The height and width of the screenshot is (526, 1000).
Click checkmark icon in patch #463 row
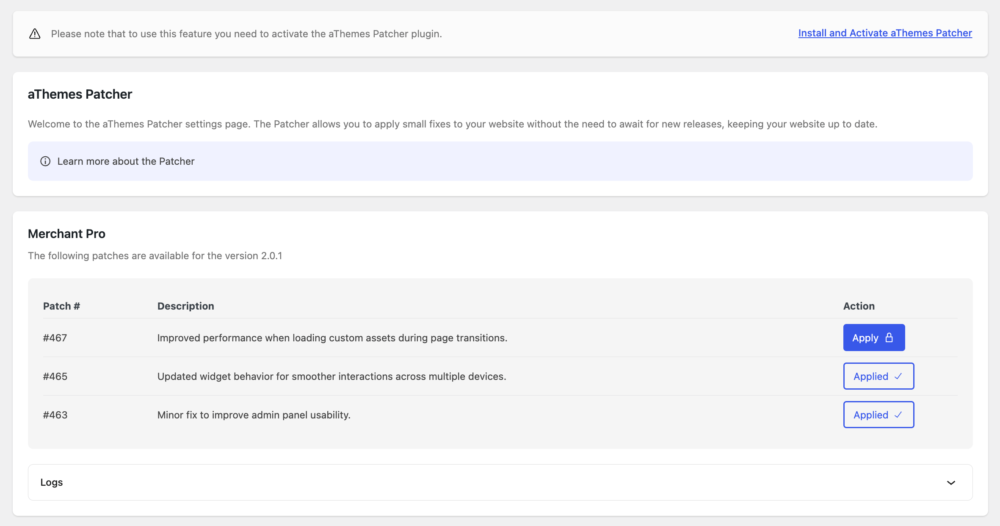pos(898,415)
